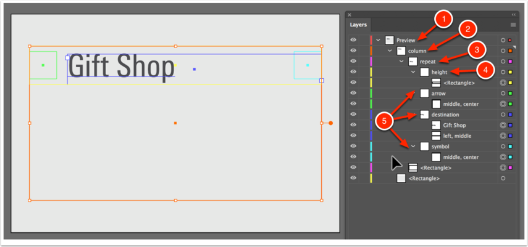Hide the height layer
Image resolution: width=528 pixels, height=247 pixels.
[353, 72]
